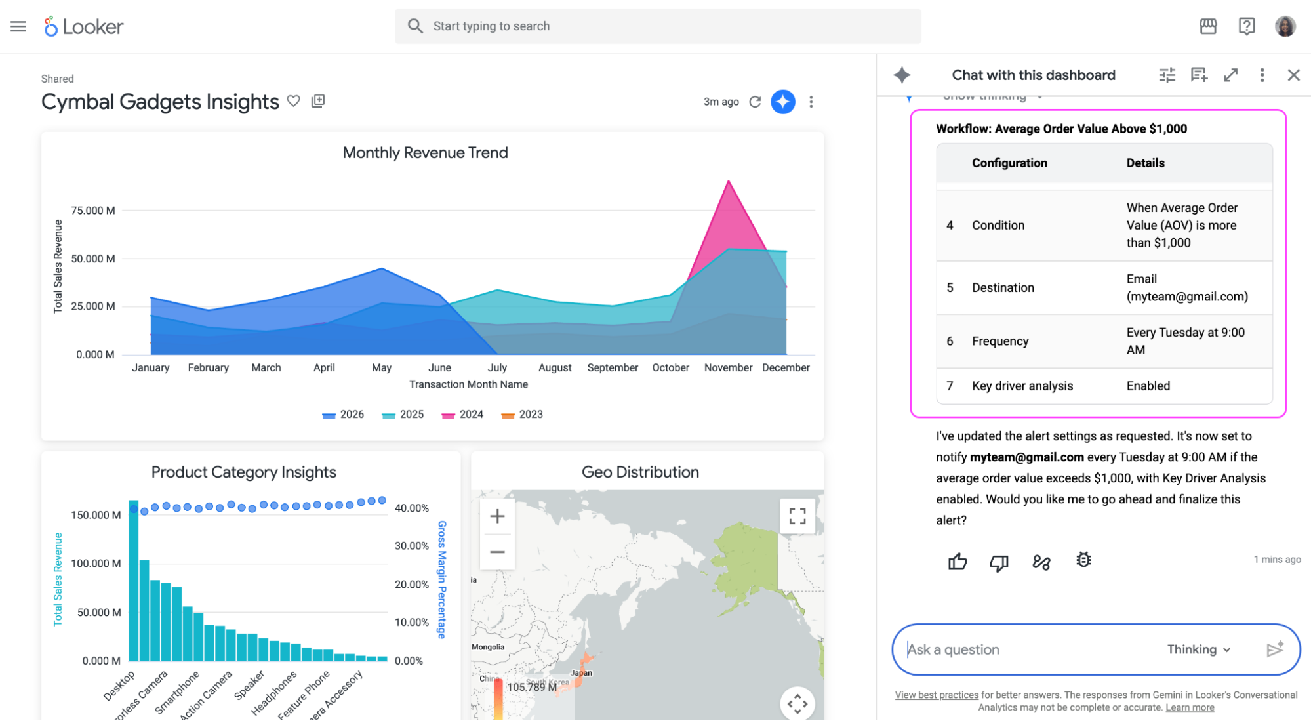Click the Cymbal Gadgets Insights title

160,102
